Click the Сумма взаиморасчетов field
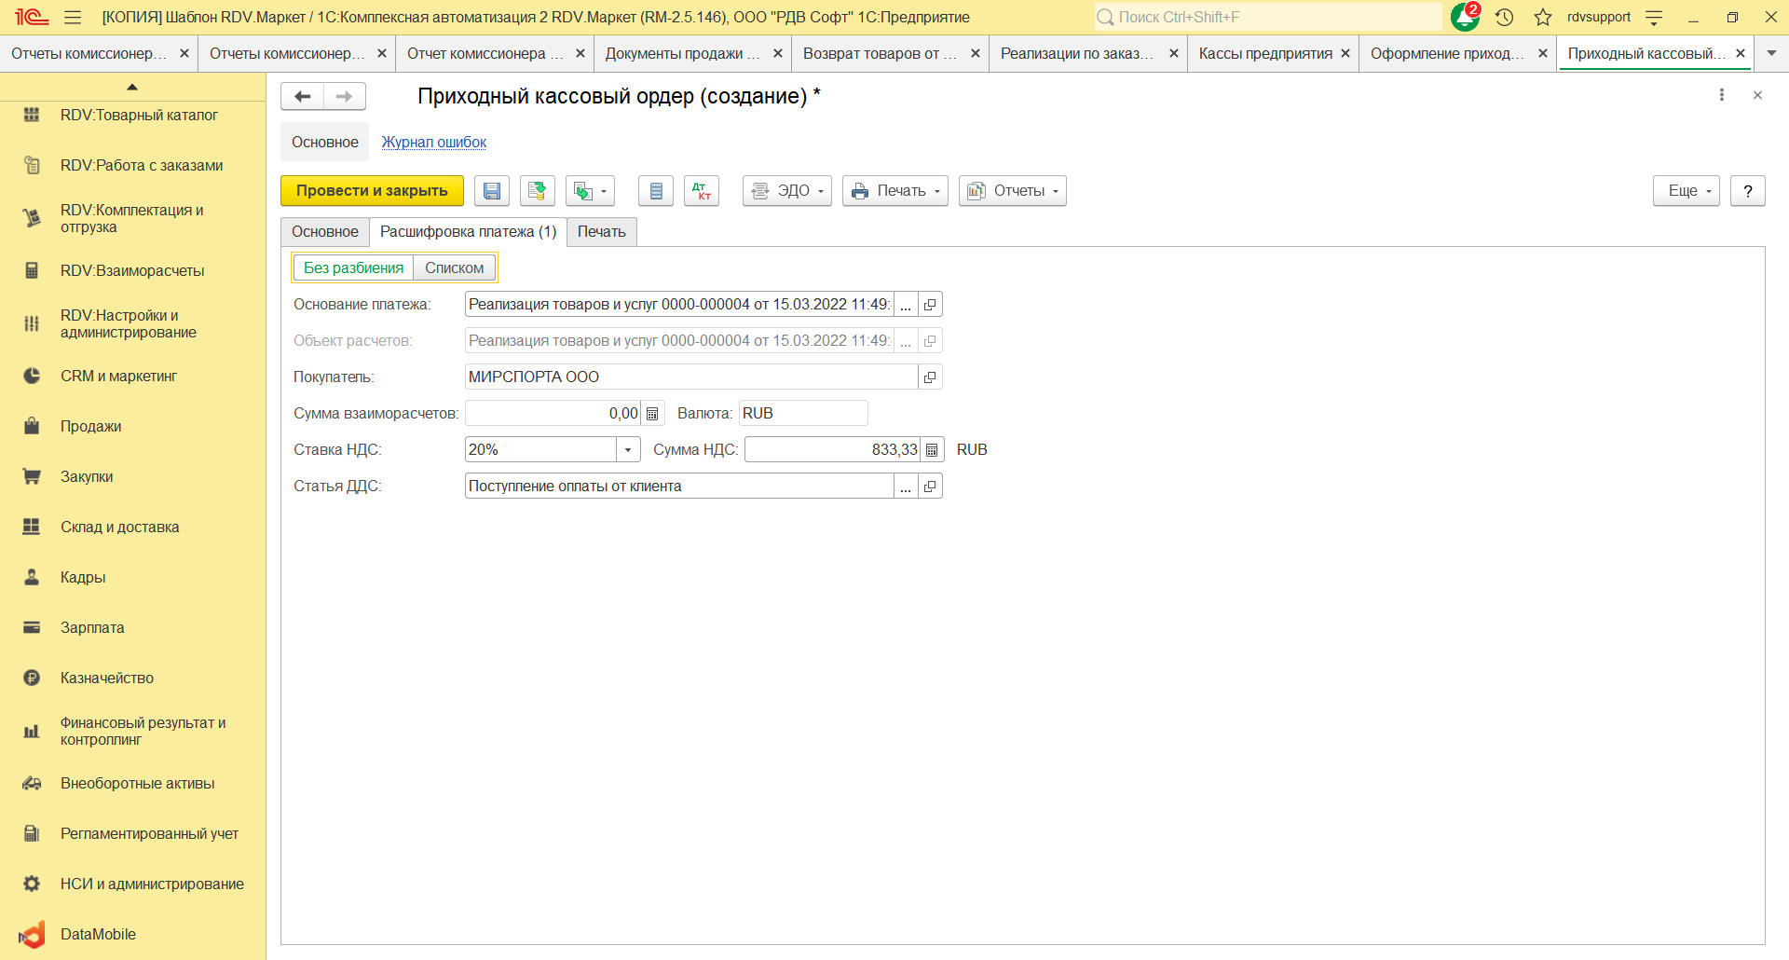 [553, 414]
